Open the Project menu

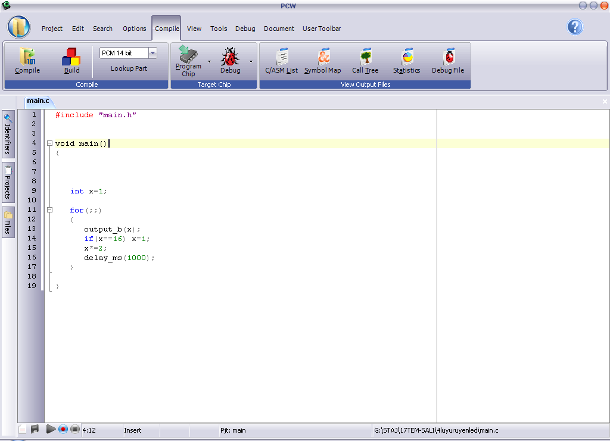point(52,29)
